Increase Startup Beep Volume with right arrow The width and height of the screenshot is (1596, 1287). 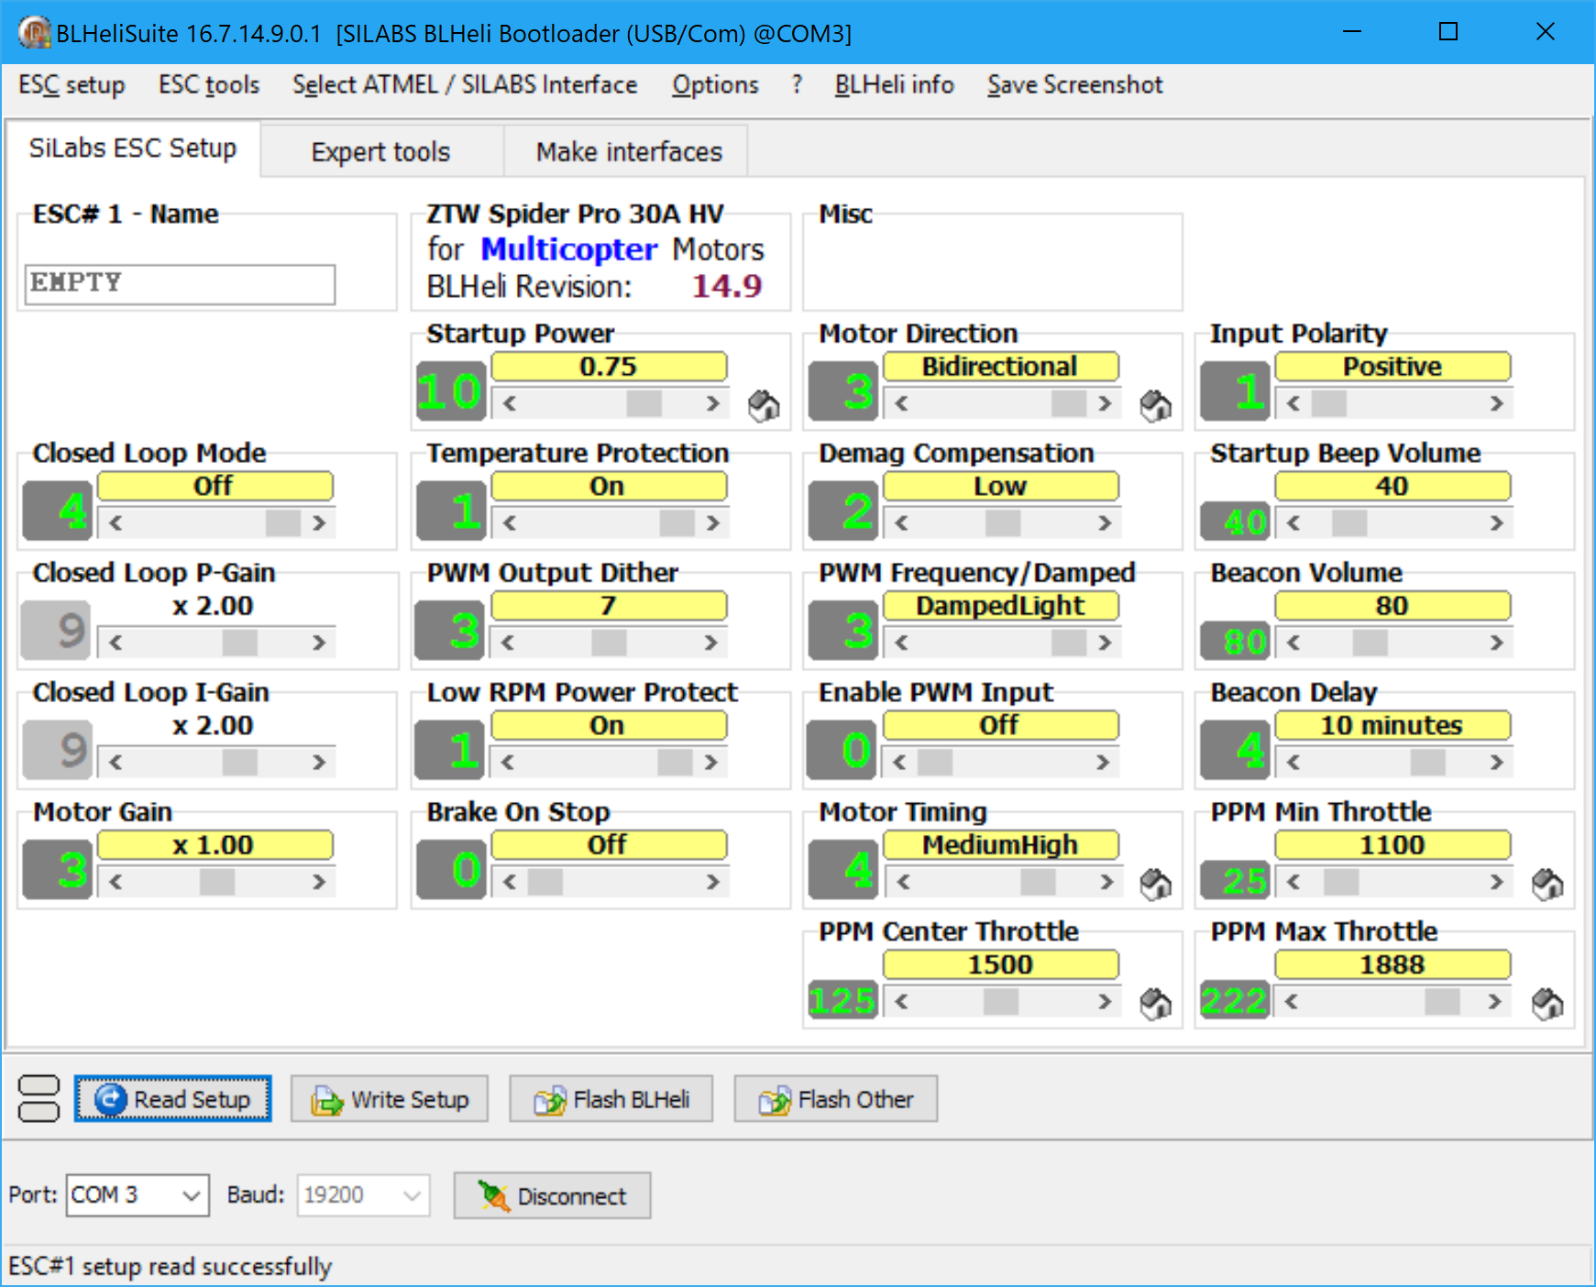[1496, 523]
